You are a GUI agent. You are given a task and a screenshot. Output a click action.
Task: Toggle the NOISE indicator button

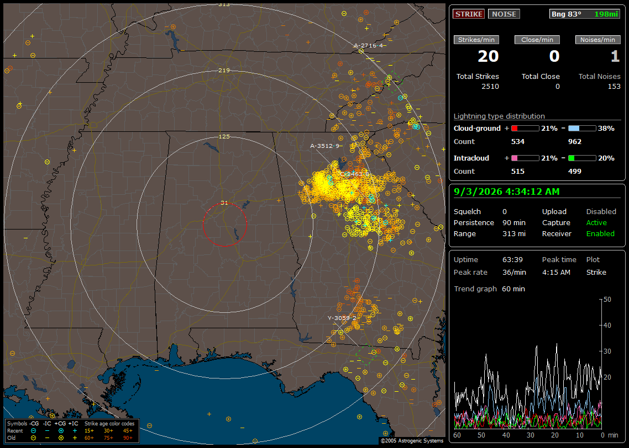[x=504, y=14]
